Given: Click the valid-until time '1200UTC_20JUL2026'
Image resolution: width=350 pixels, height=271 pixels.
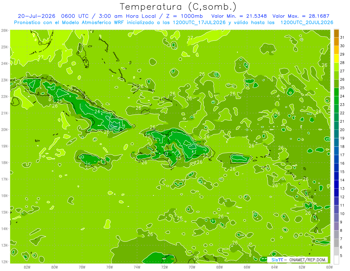Looking at the screenshot, I should click(307, 23).
